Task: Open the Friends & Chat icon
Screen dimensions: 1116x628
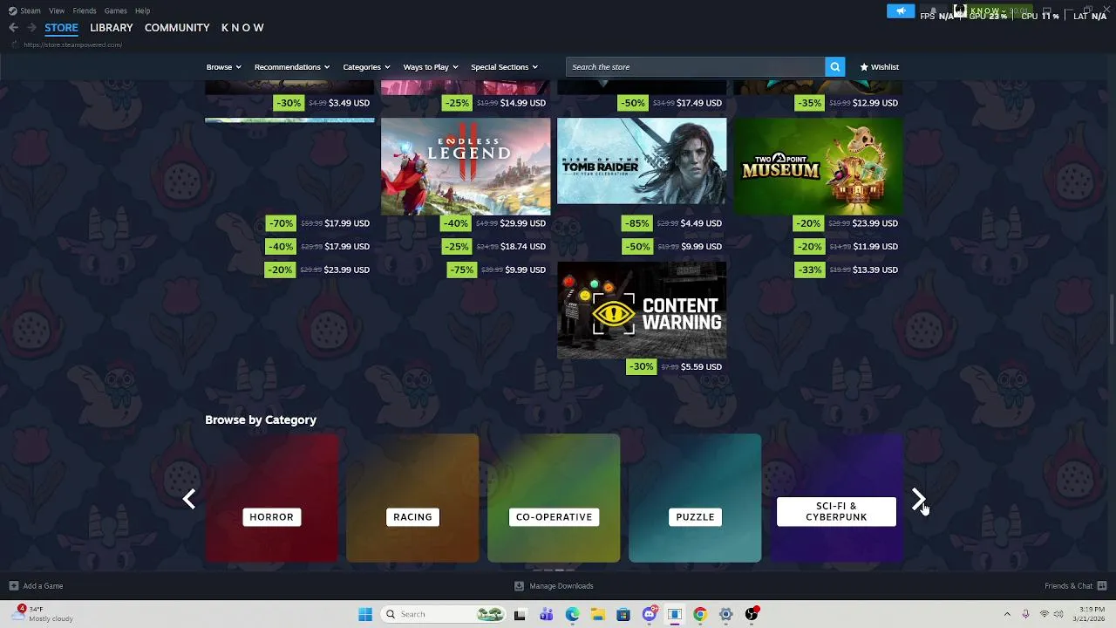Action: 1102,586
